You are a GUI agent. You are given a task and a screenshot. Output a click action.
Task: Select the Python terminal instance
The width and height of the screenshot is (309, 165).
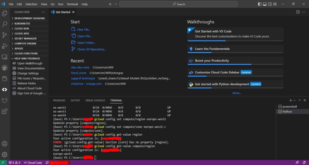[x=292, y=112]
